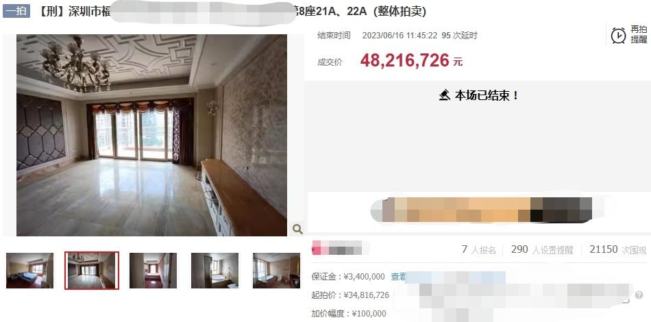Click the 一拍 auction round badge
The image size is (651, 322).
tap(16, 11)
